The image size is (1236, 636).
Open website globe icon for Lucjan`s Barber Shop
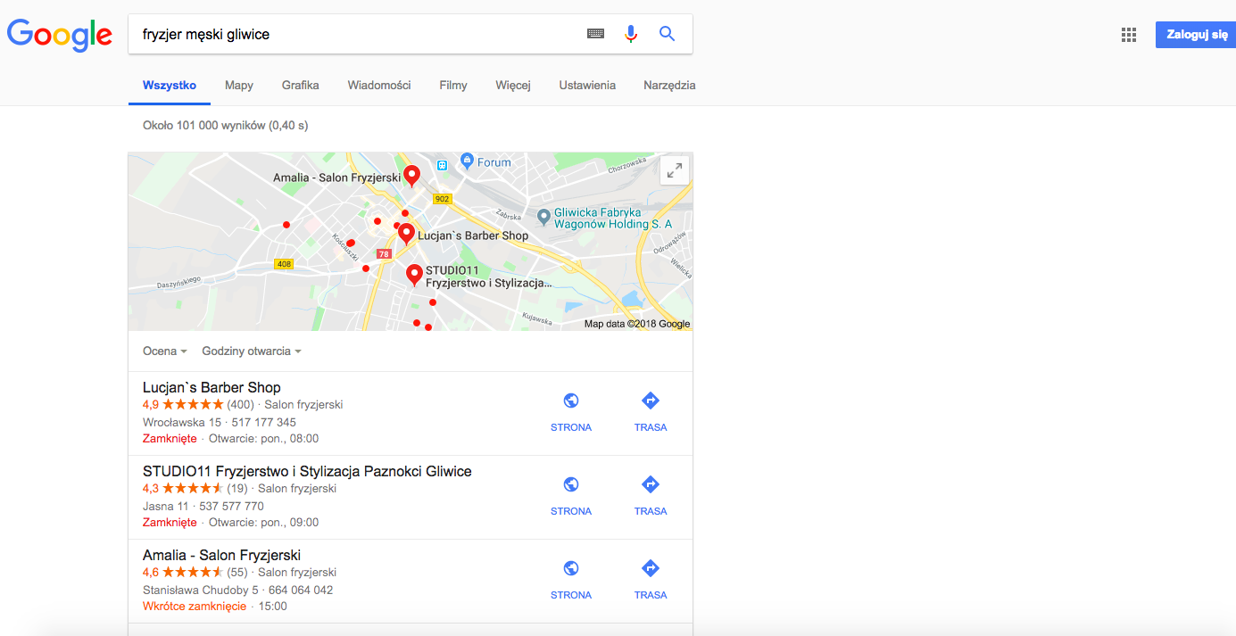[571, 401]
